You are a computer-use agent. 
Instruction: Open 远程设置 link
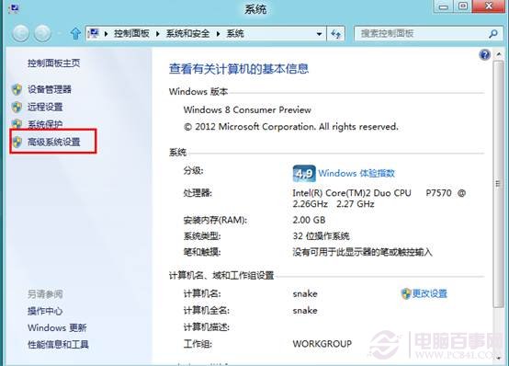[x=45, y=107]
